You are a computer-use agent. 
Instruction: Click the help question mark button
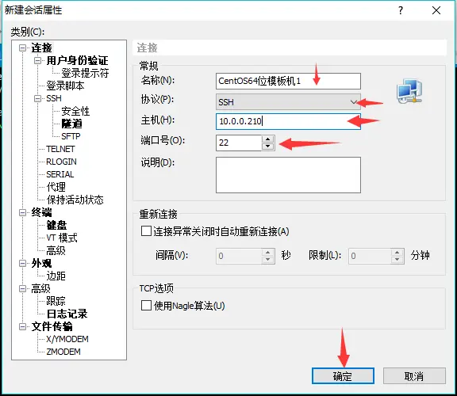pos(401,10)
